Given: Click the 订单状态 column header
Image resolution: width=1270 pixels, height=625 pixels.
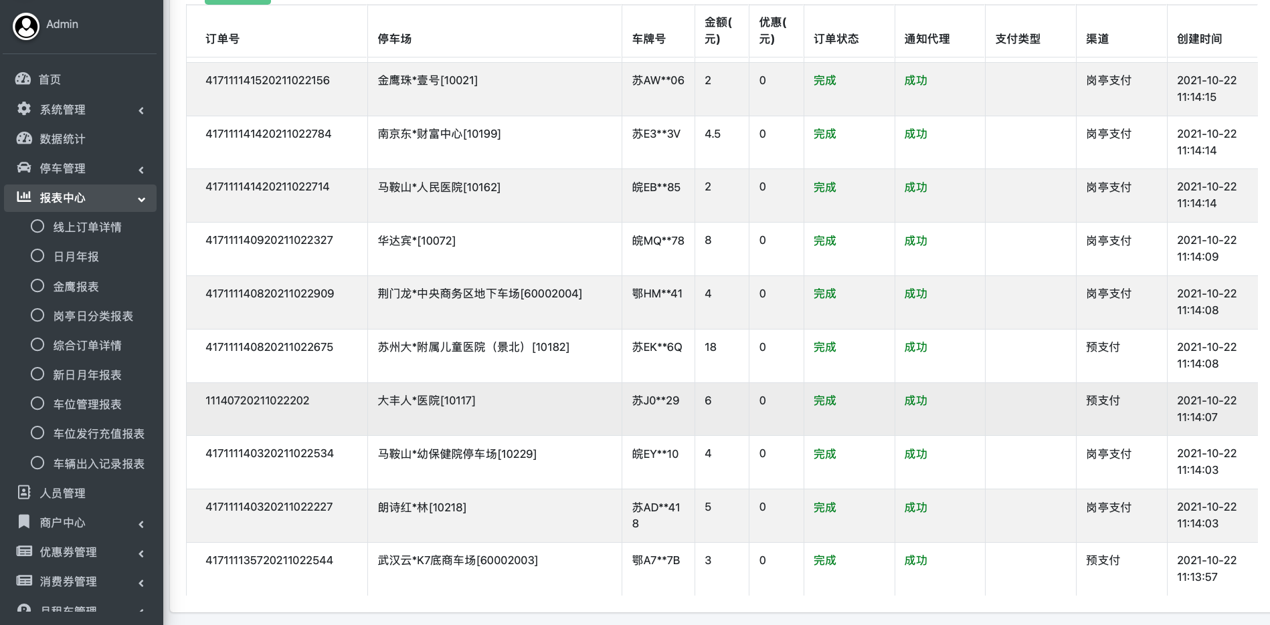Looking at the screenshot, I should click(836, 39).
